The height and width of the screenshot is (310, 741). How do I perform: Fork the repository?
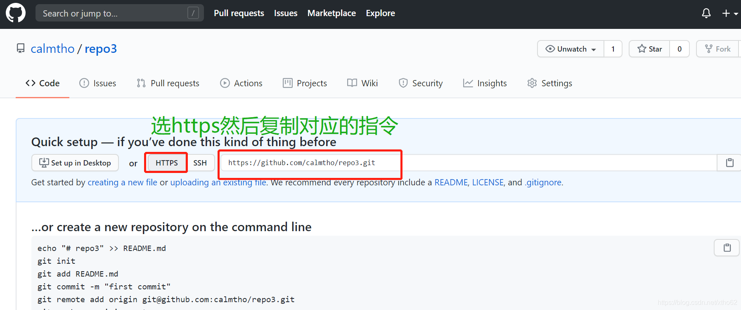pyautogui.click(x=718, y=49)
